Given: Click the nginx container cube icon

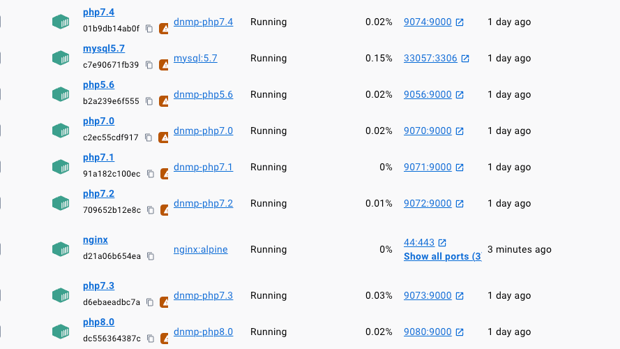Looking at the screenshot, I should pyautogui.click(x=61, y=249).
